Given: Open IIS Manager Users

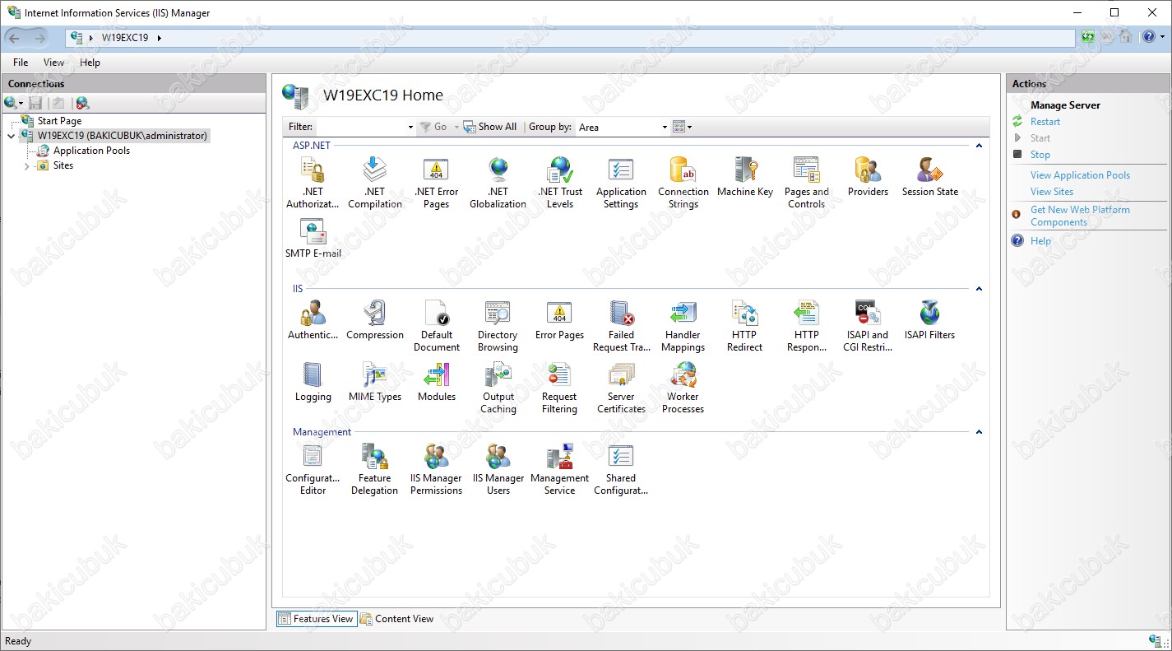Looking at the screenshot, I should pos(498,469).
